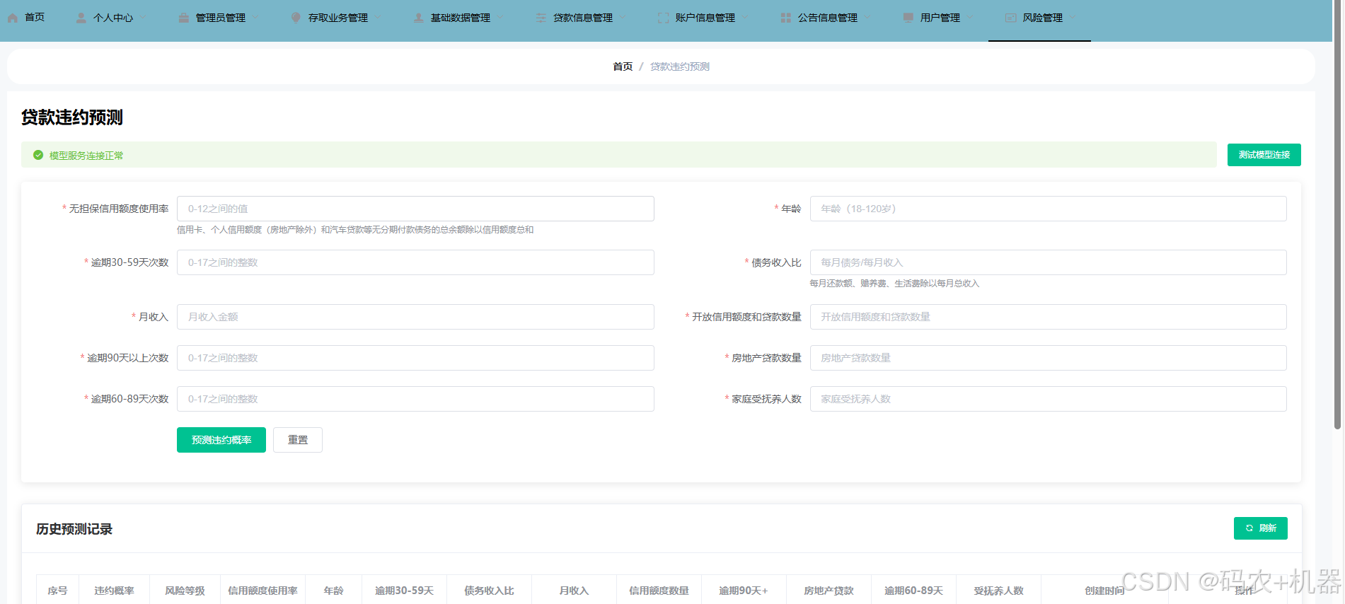This screenshot has height=604, width=1345.
Task: Click the 预测违约概率 button
Action: 221,440
